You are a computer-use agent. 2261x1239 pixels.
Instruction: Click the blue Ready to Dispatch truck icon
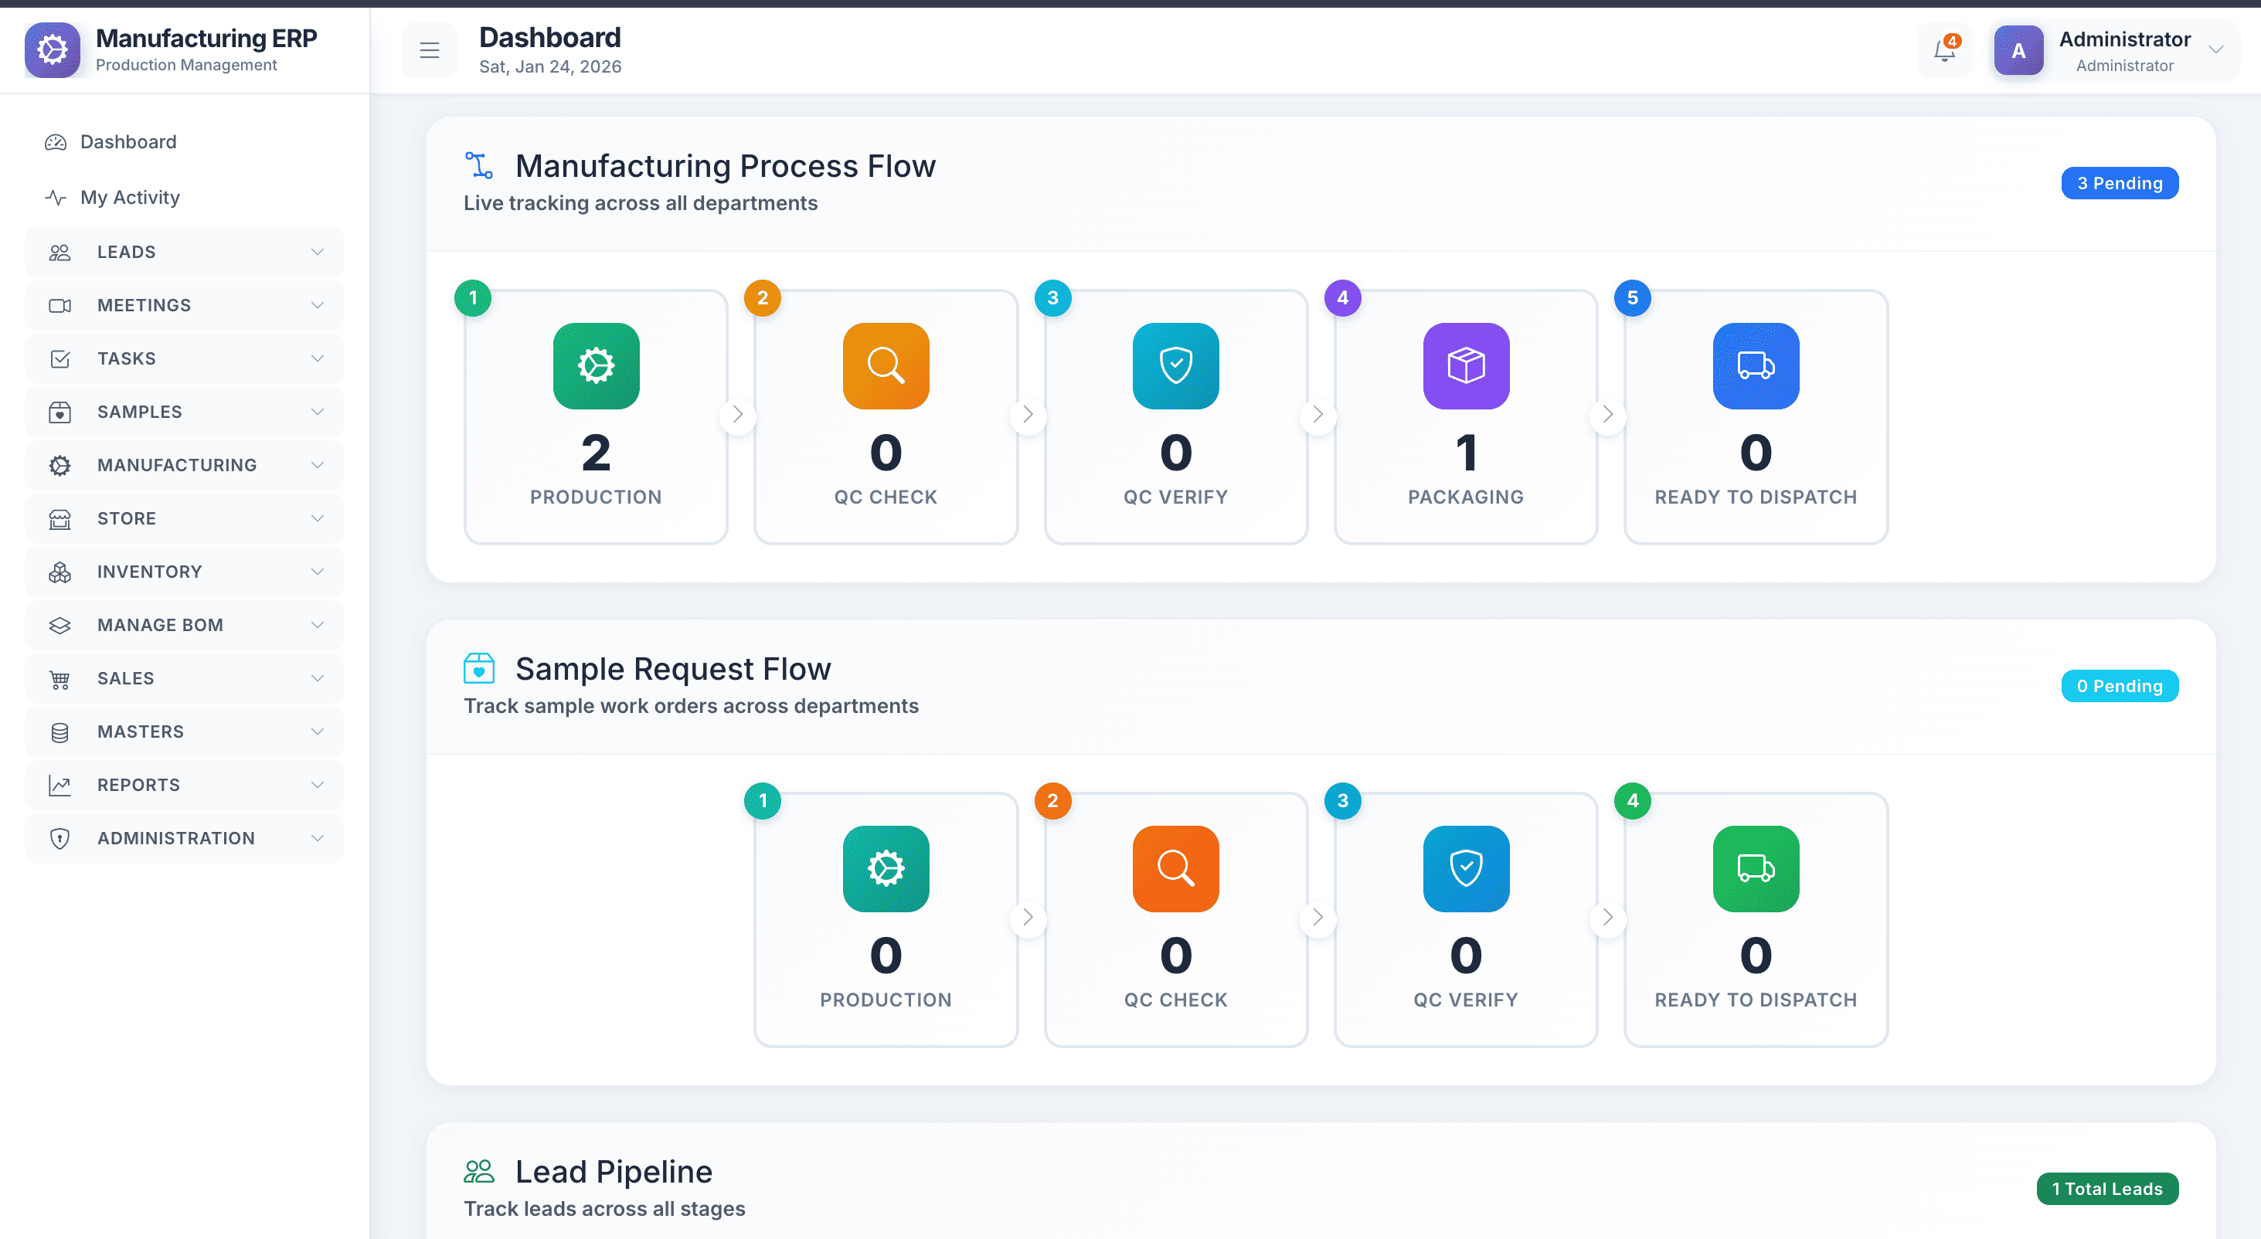1756,366
